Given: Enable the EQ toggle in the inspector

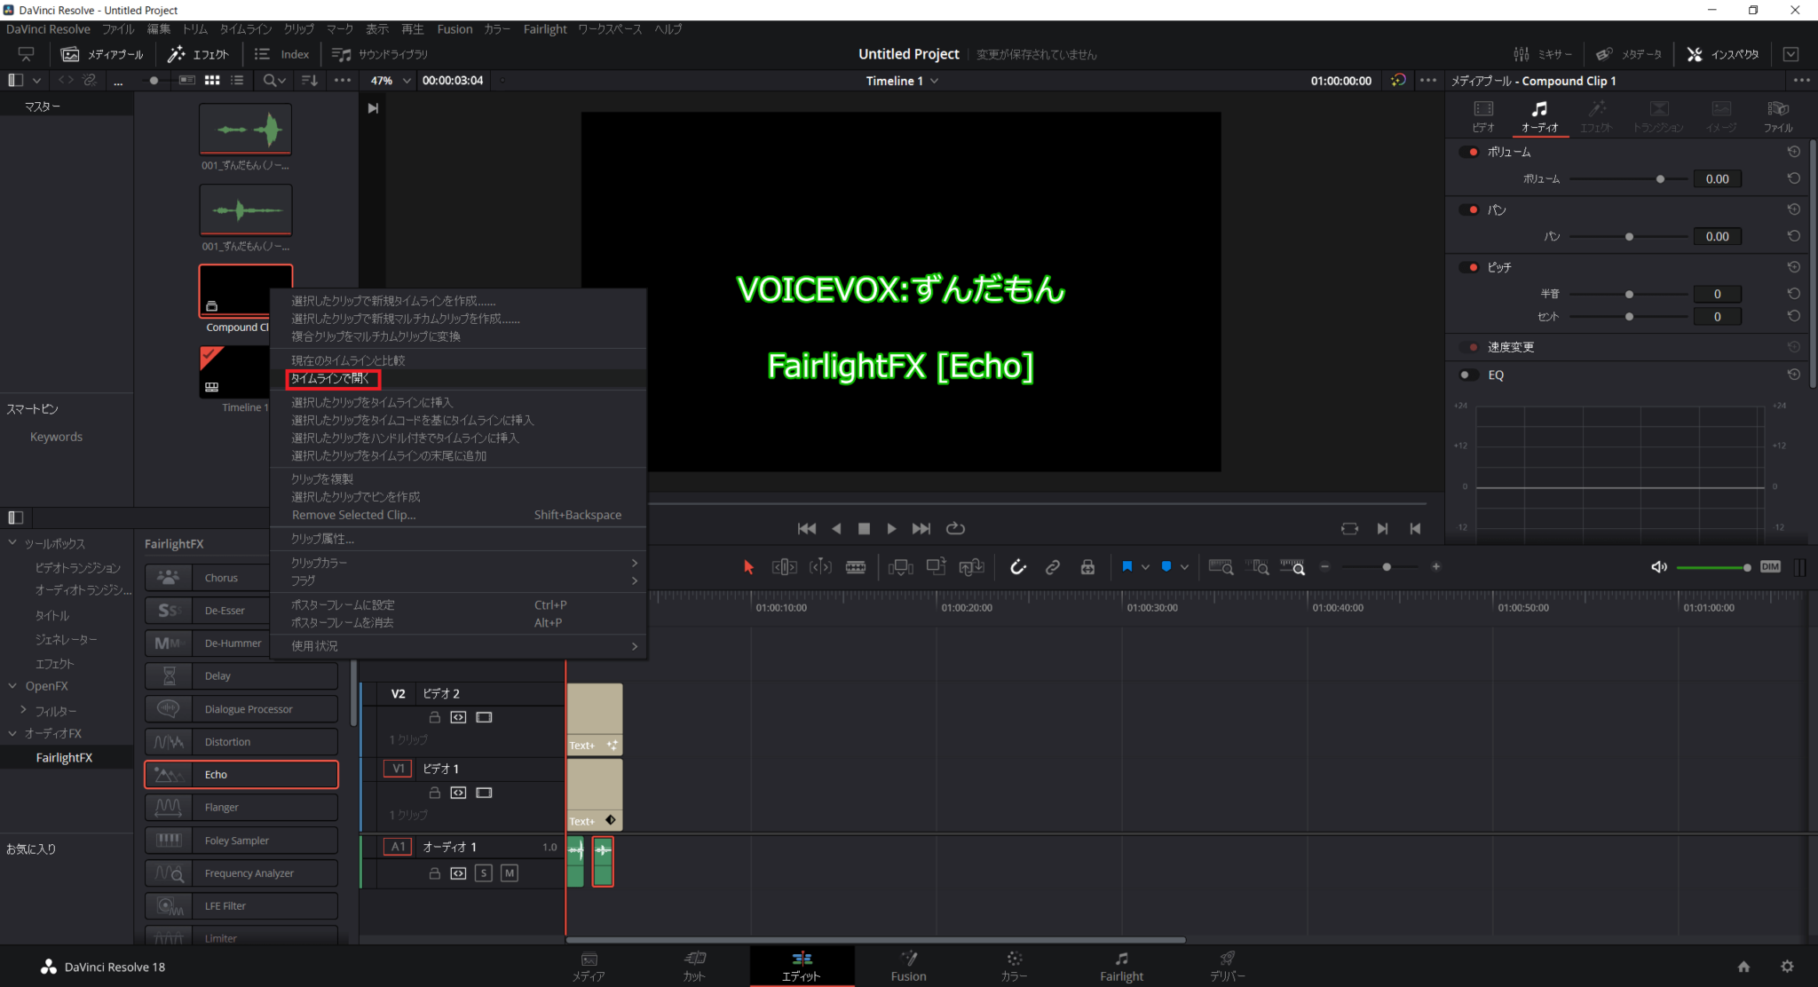Looking at the screenshot, I should coord(1466,375).
